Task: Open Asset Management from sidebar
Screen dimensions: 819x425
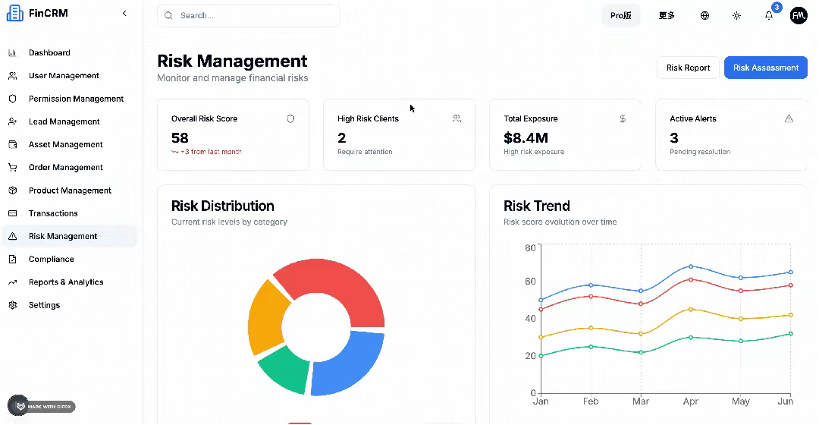Action: click(x=70, y=144)
